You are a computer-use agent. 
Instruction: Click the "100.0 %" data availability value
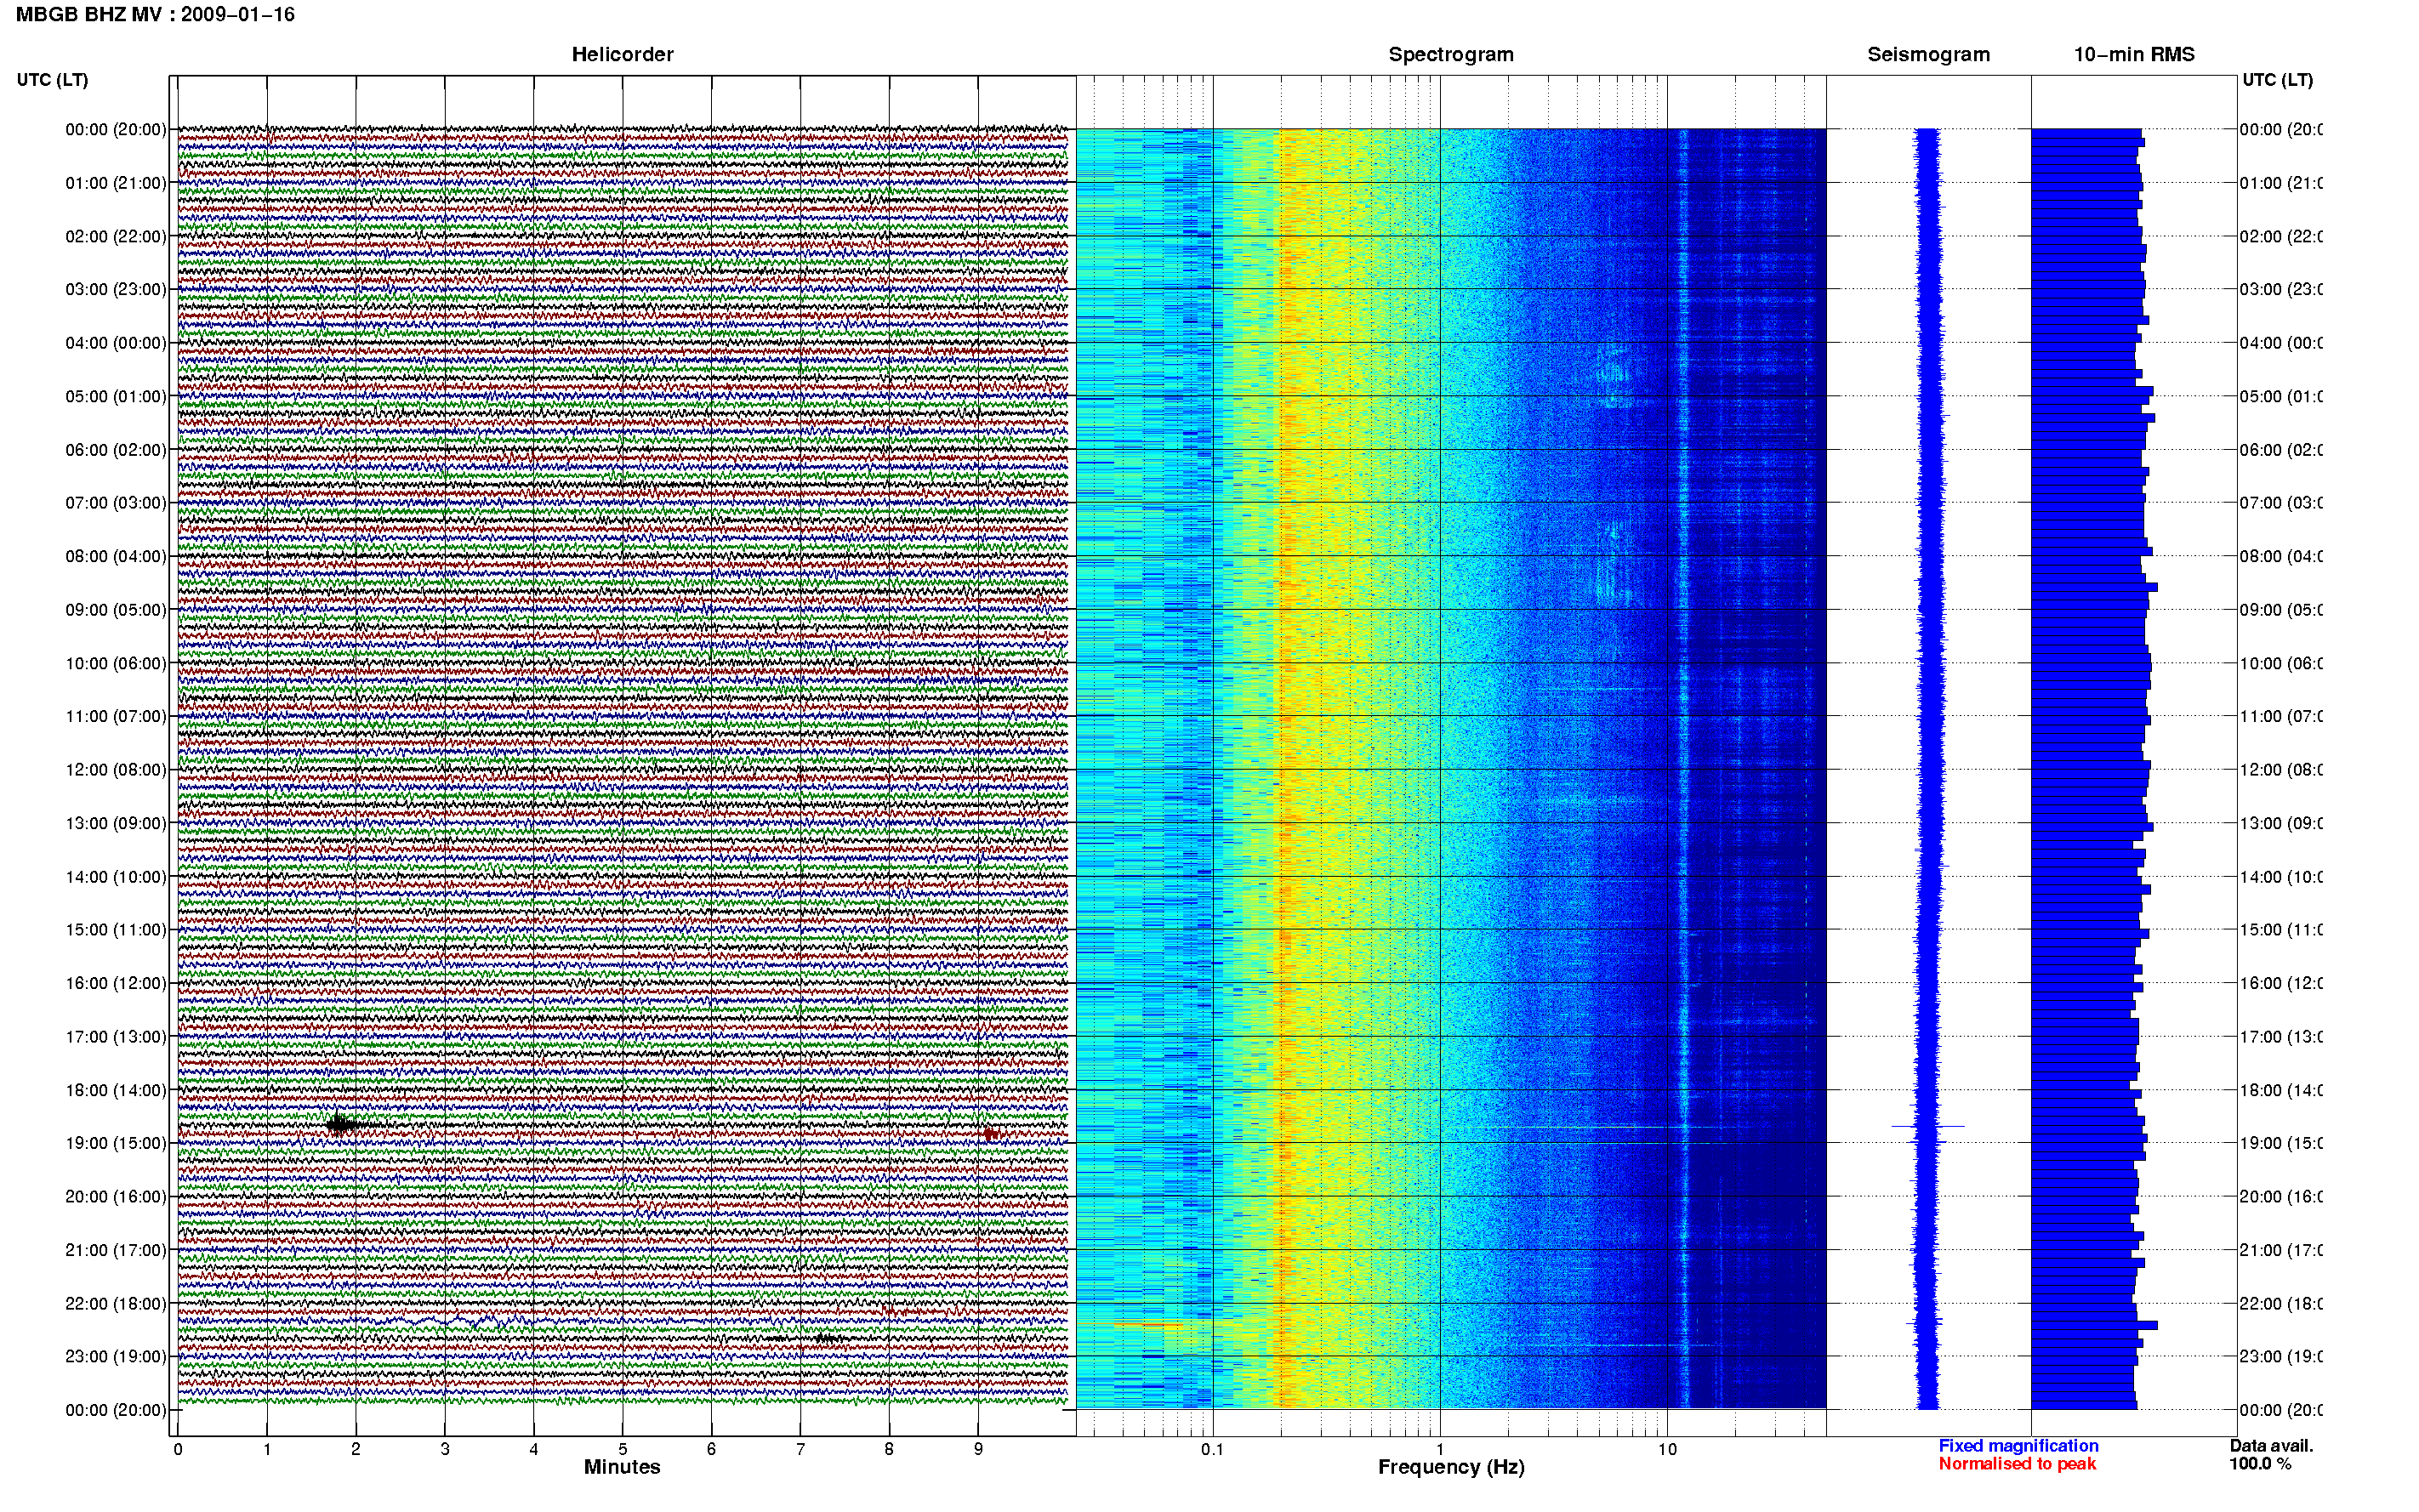coord(2260,1464)
